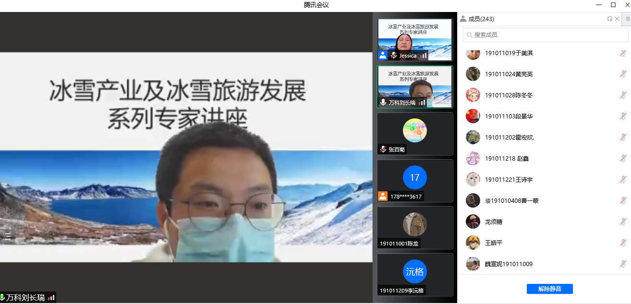Close the members panel
The width and height of the screenshot is (631, 304).
pyautogui.click(x=617, y=19)
